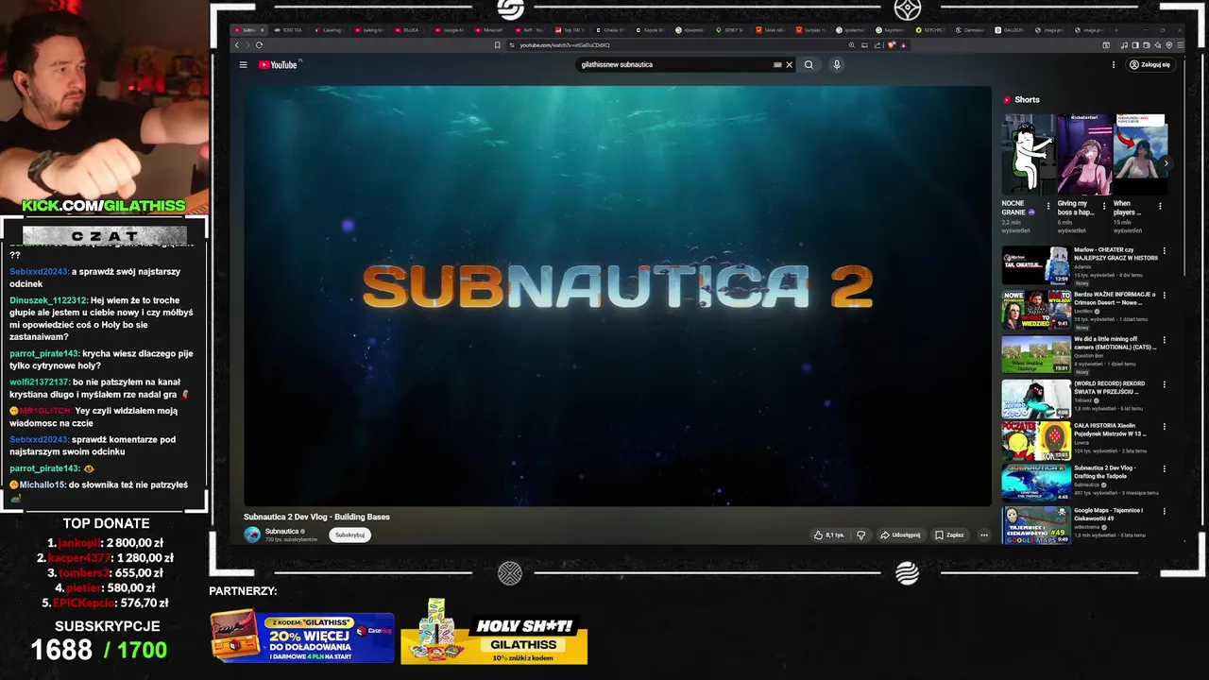Viewport: 1209px width, 680px height.
Task: Share the video with Udostępnij button
Action: coord(900,535)
